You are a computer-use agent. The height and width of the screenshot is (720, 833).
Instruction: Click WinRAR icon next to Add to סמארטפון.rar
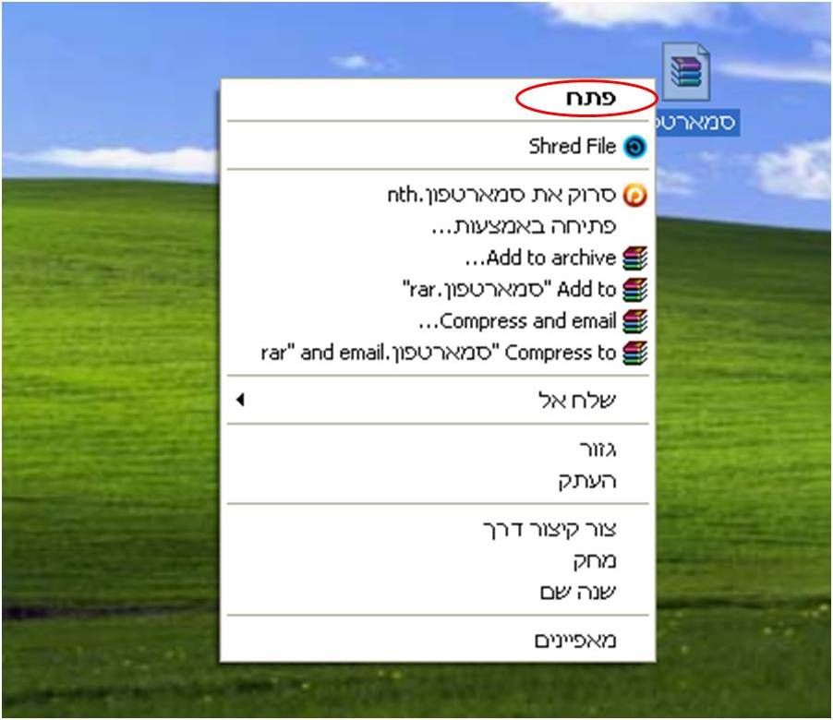pos(634,290)
